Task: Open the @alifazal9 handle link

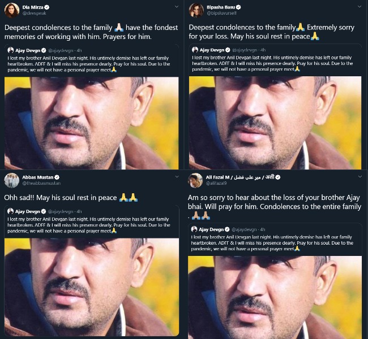Action: coord(216,183)
